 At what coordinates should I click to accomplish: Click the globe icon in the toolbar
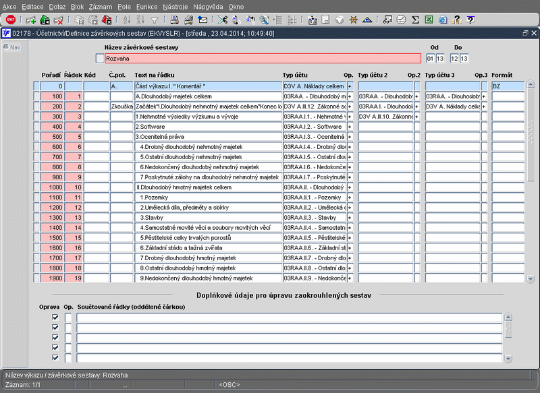click(x=340, y=20)
